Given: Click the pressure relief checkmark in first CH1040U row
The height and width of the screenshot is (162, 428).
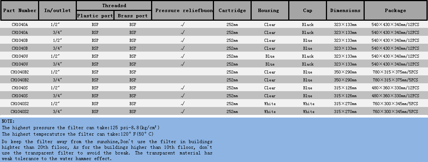Looking at the screenshot, I should (x=183, y=56).
